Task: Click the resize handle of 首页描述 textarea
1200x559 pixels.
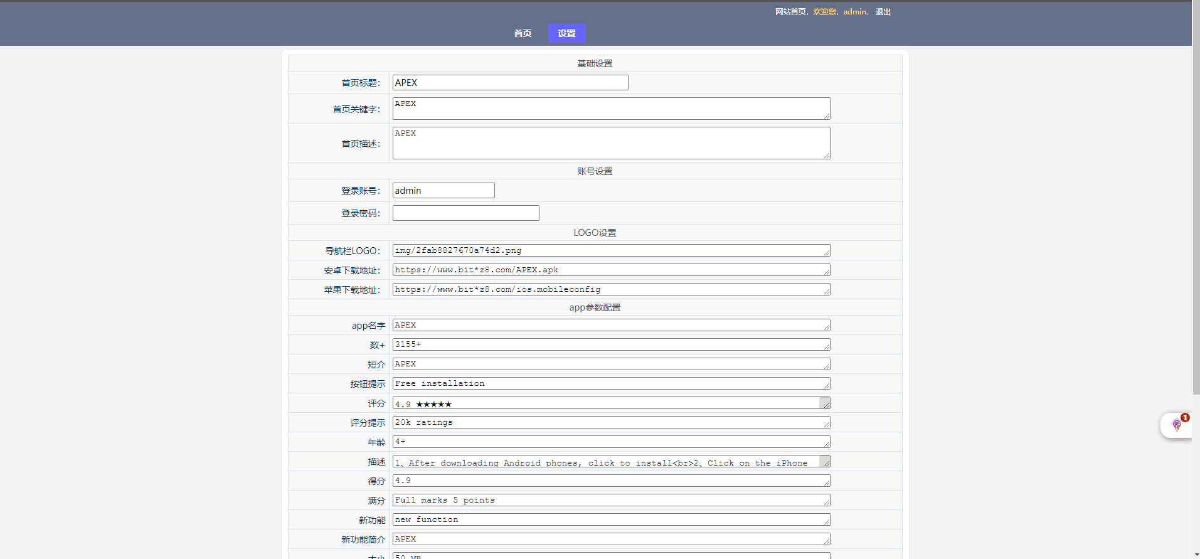Action: click(827, 156)
